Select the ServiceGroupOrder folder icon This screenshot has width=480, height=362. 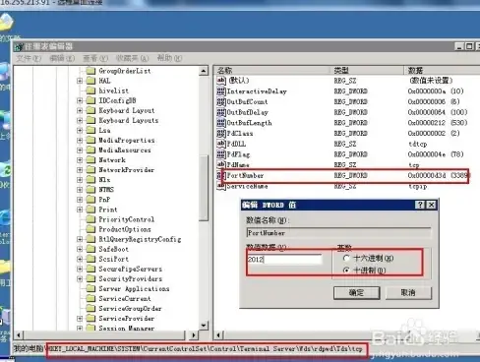pos(90,309)
